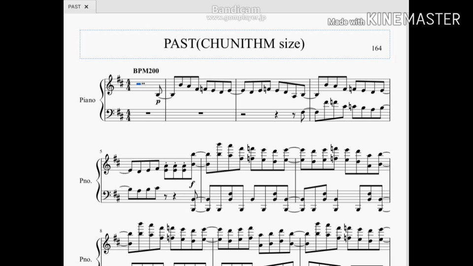This screenshot has height=266, width=473.
Task: Click the blue selected rest in measure one
Action: (x=139, y=84)
